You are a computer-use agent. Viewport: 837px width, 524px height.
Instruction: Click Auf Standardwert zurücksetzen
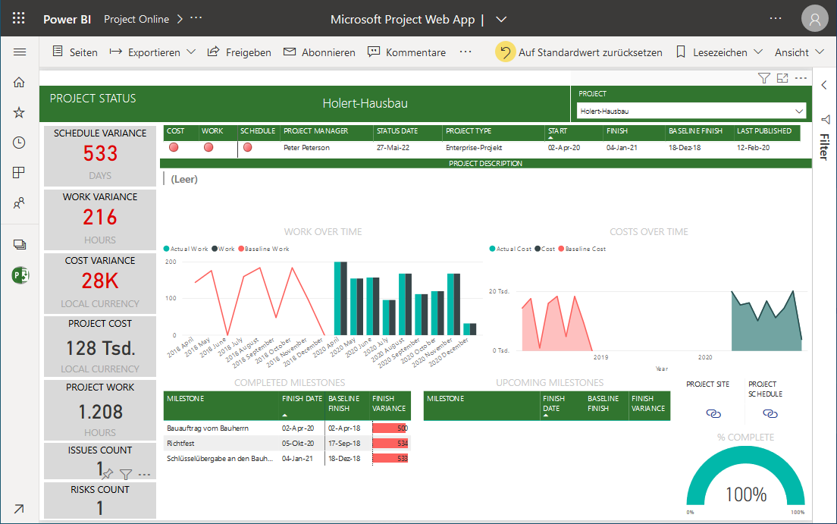[580, 52]
